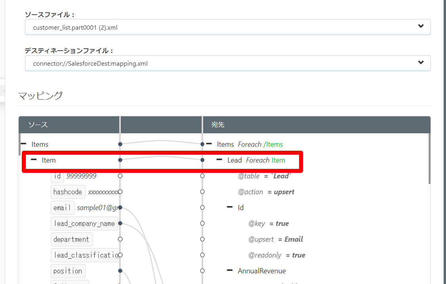This screenshot has height=284, width=446.
Task: Select the source position field
Action: point(68,271)
